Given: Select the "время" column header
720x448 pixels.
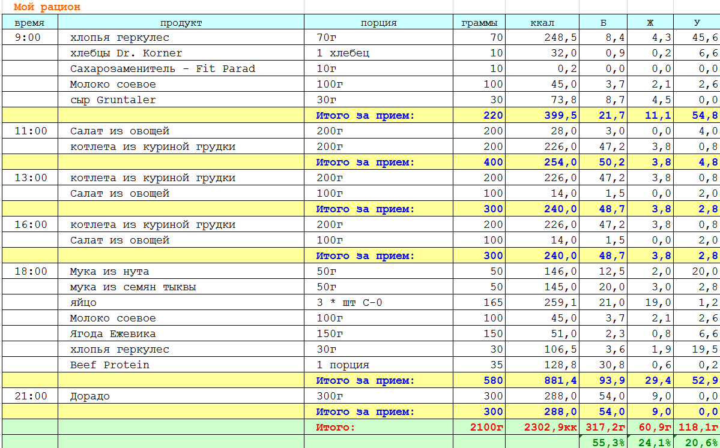Looking at the screenshot, I should [x=29, y=23].
